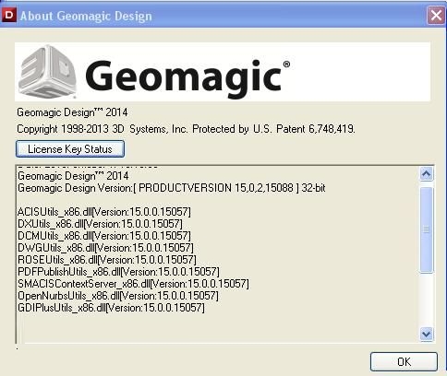Image resolution: width=447 pixels, height=376 pixels.
Task: Click the copyright 1998-2013 3D Systems text
Action: click(186, 129)
